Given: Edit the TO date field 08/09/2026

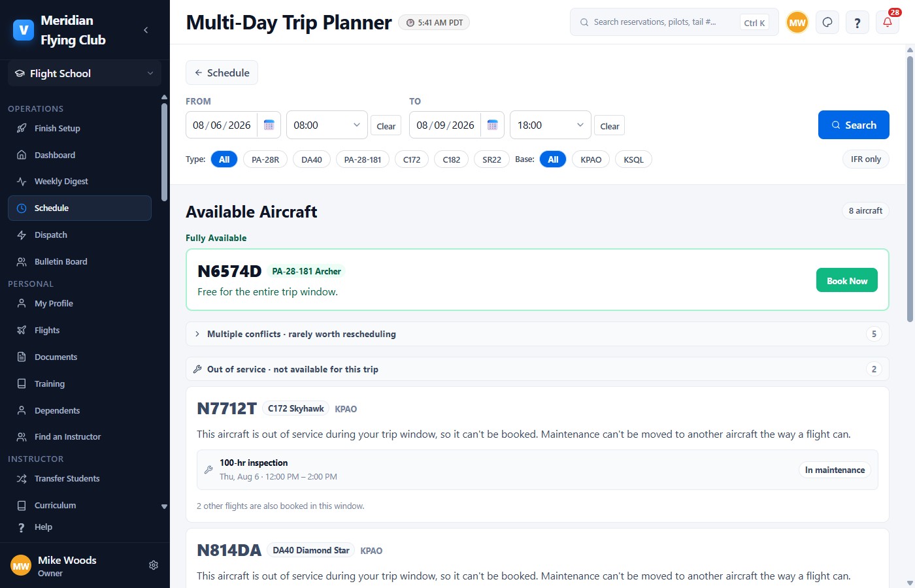Looking at the screenshot, I should (446, 125).
